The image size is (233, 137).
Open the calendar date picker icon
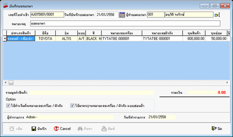coord(122,15)
